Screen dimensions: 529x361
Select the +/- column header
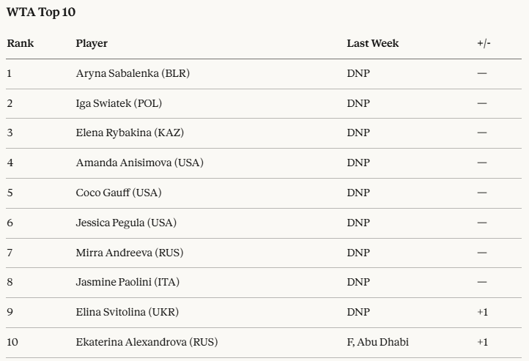[484, 43]
